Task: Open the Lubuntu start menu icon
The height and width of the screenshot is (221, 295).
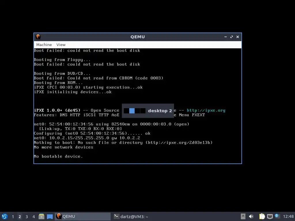Action: pyautogui.click(x=5, y=216)
